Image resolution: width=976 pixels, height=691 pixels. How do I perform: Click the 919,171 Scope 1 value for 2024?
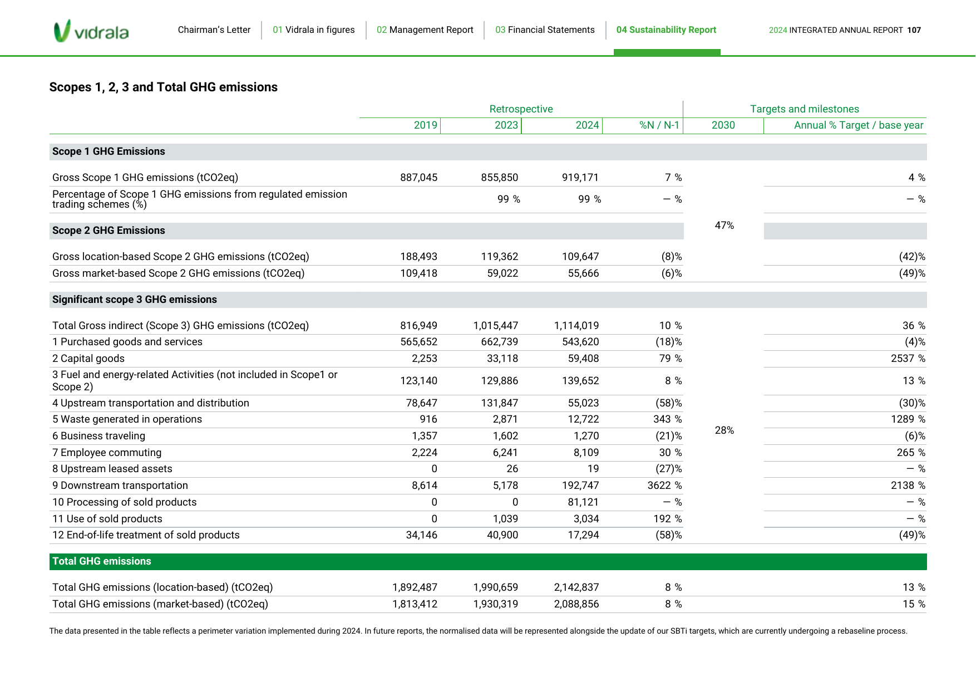580,178
